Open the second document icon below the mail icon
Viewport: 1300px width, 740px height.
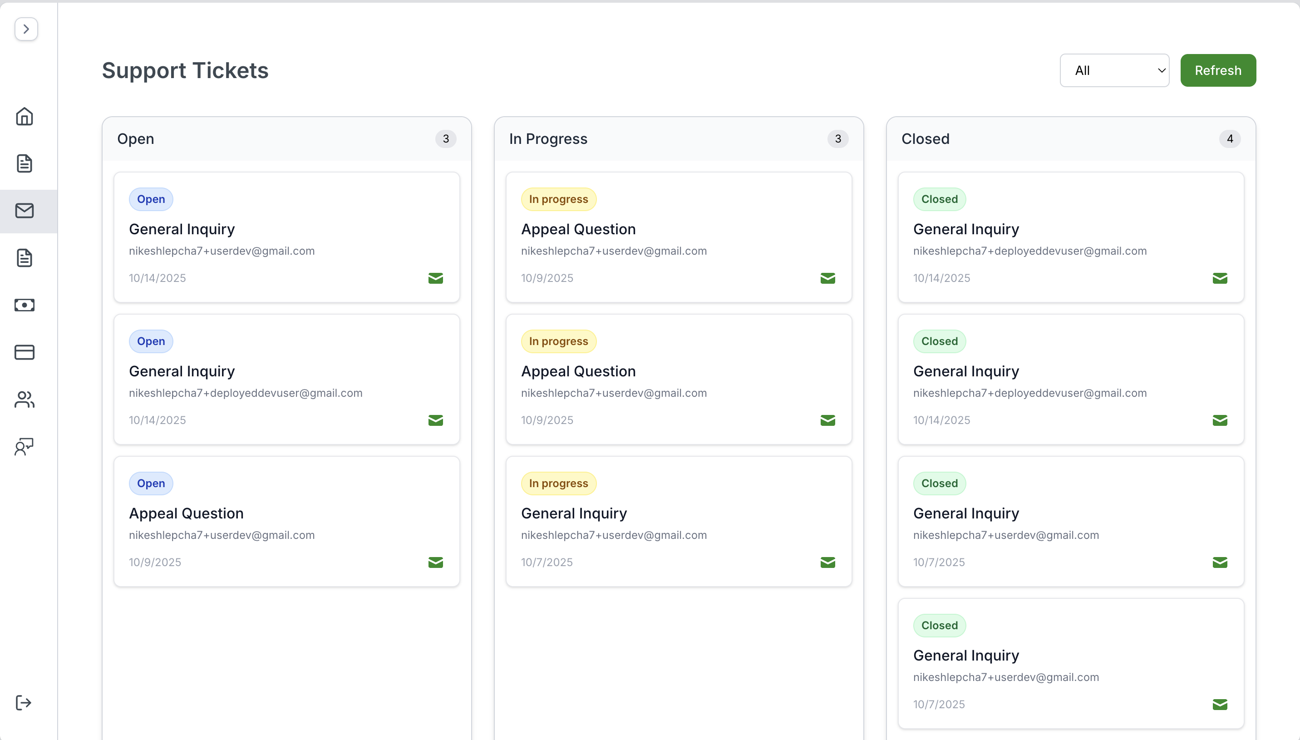click(25, 258)
